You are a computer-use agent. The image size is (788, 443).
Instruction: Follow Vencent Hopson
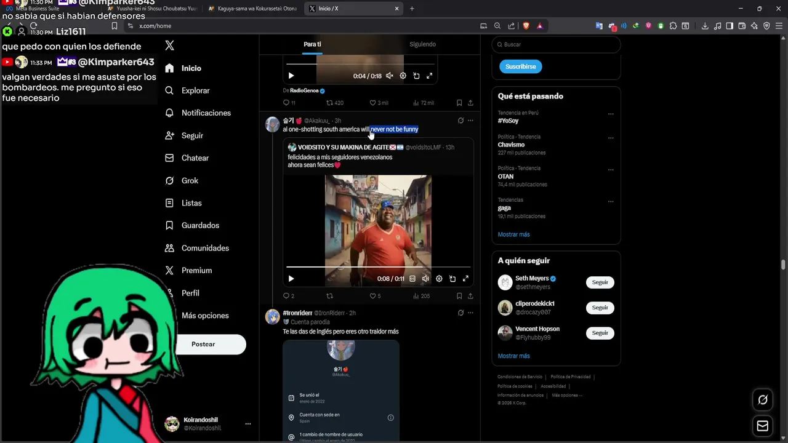(600, 333)
